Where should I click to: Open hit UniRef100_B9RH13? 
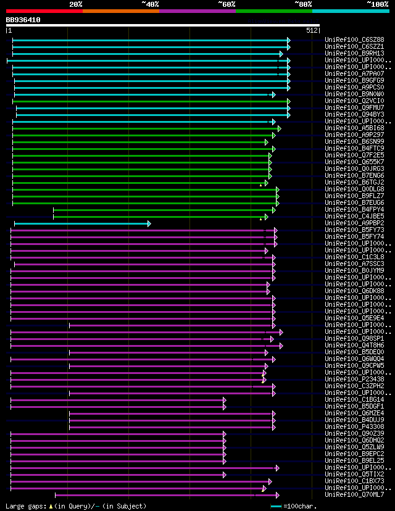click(354, 53)
